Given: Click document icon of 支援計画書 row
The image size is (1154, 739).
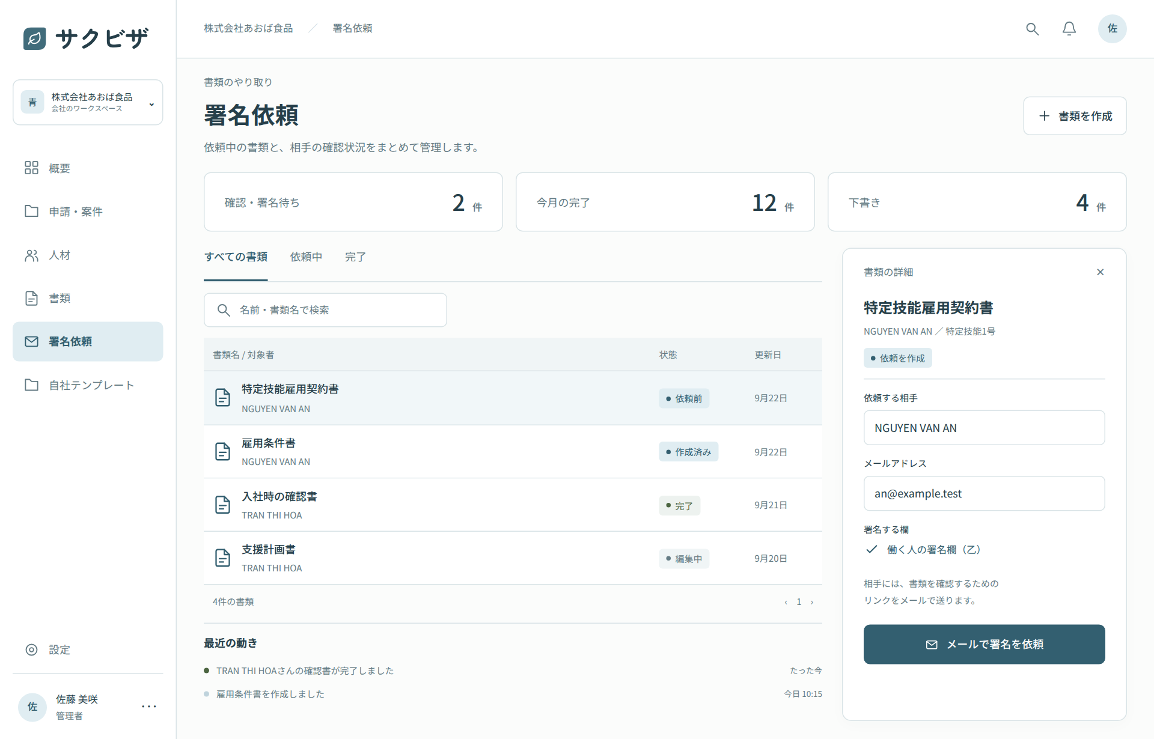Looking at the screenshot, I should [222, 558].
